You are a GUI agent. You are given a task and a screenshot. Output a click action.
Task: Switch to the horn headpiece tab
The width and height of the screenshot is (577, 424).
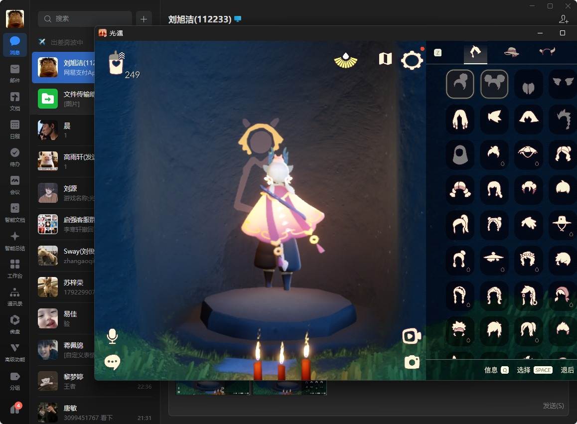click(547, 51)
